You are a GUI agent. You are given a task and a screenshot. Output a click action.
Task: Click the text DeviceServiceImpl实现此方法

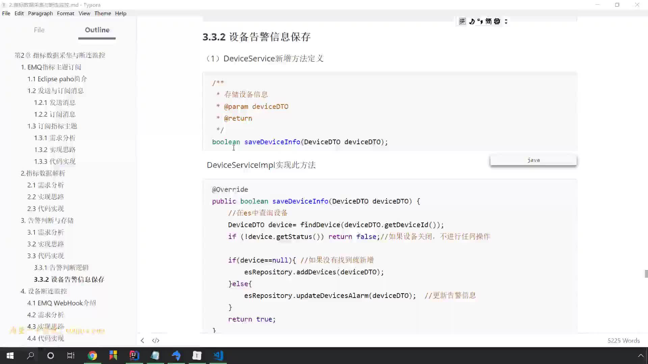(261, 165)
